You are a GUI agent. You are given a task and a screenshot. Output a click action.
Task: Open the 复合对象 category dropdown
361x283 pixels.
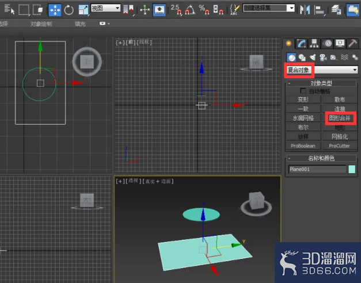click(322, 70)
